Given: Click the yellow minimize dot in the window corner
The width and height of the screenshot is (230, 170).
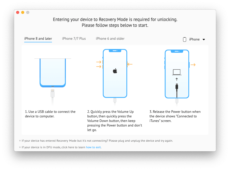Looking at the screenshot, I should pyautogui.click(x=22, y=12).
